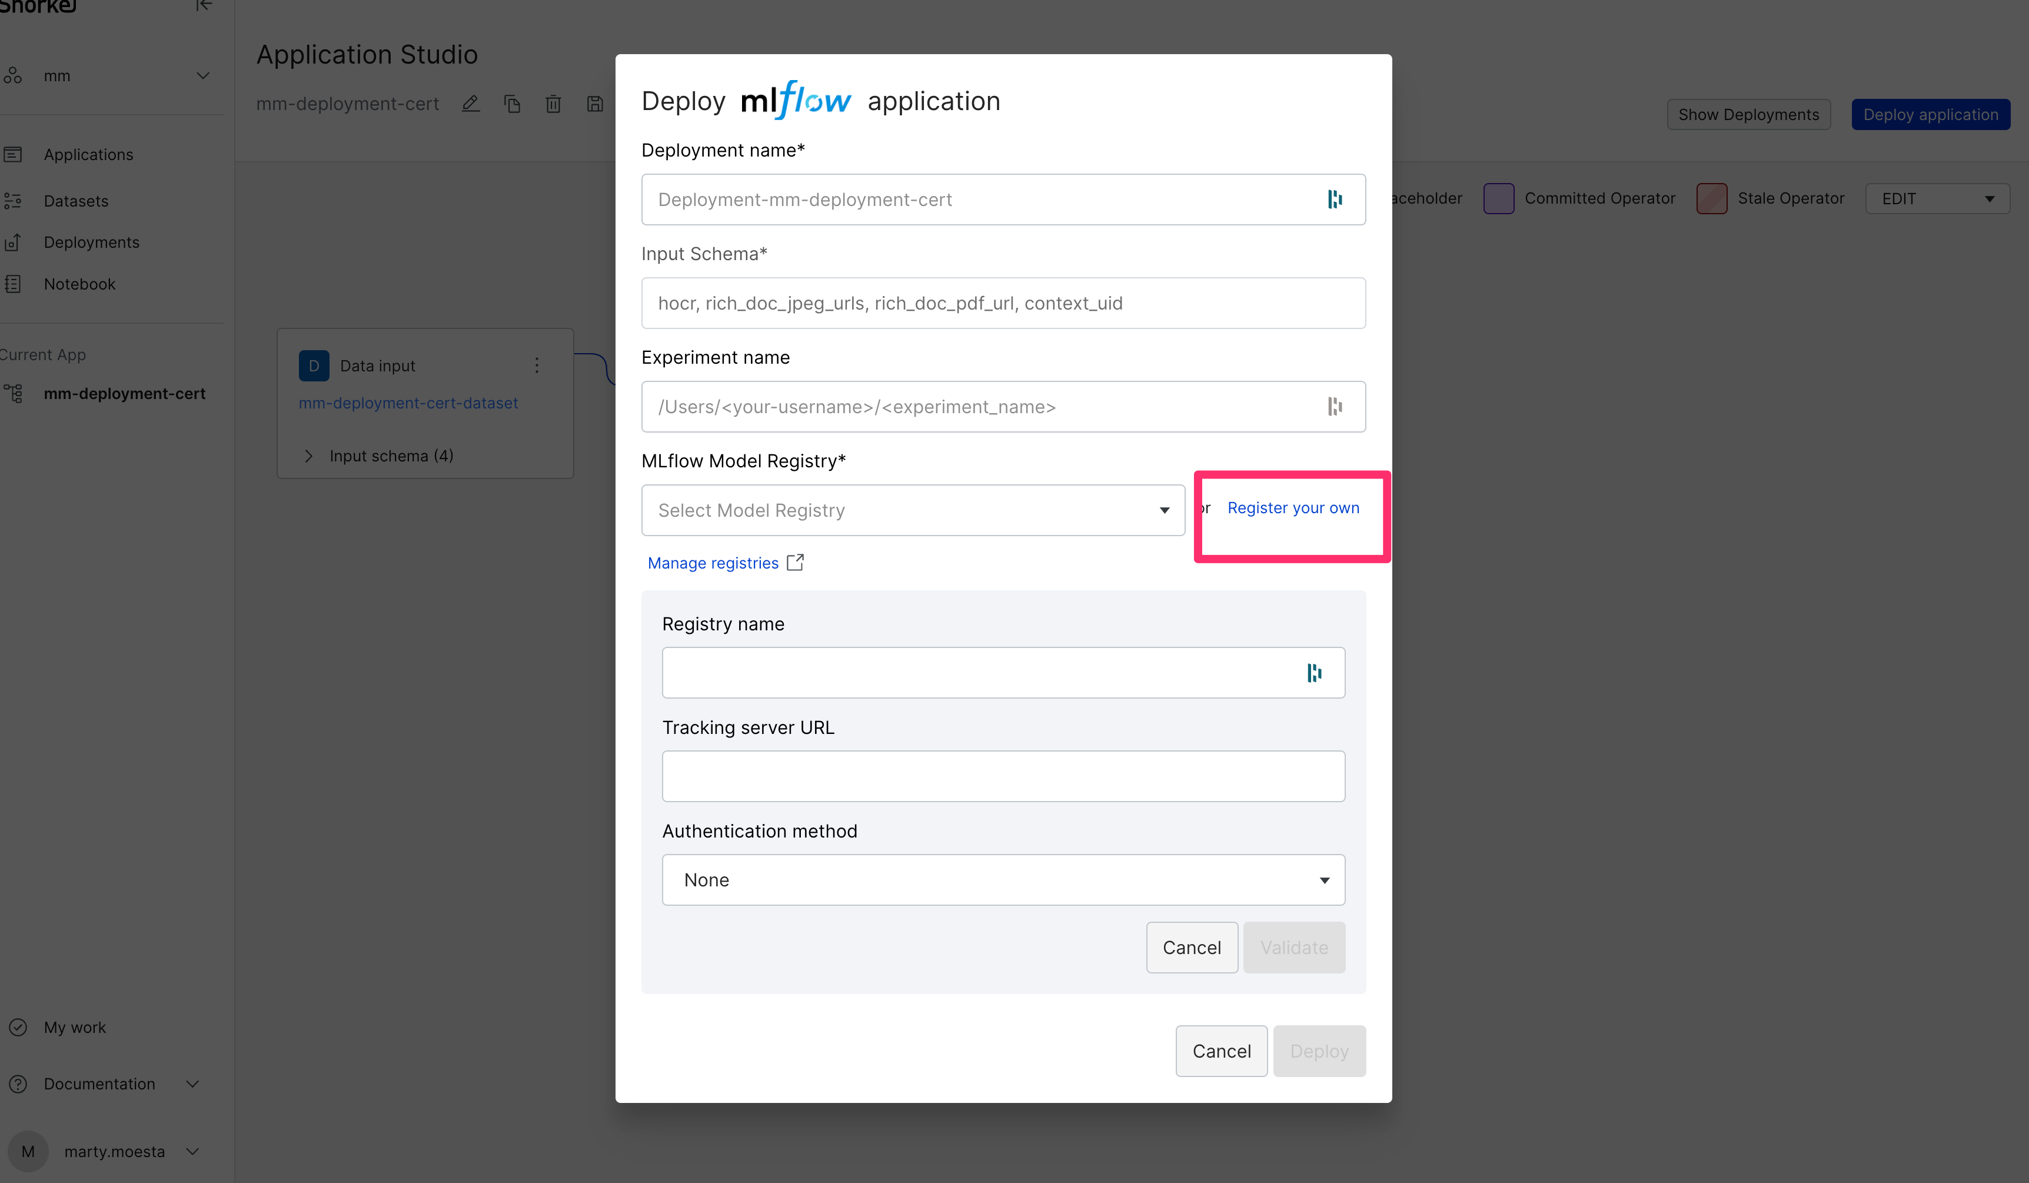This screenshot has height=1183, width=2029.
Task: Click the Deploy button in dialog
Action: [1319, 1051]
